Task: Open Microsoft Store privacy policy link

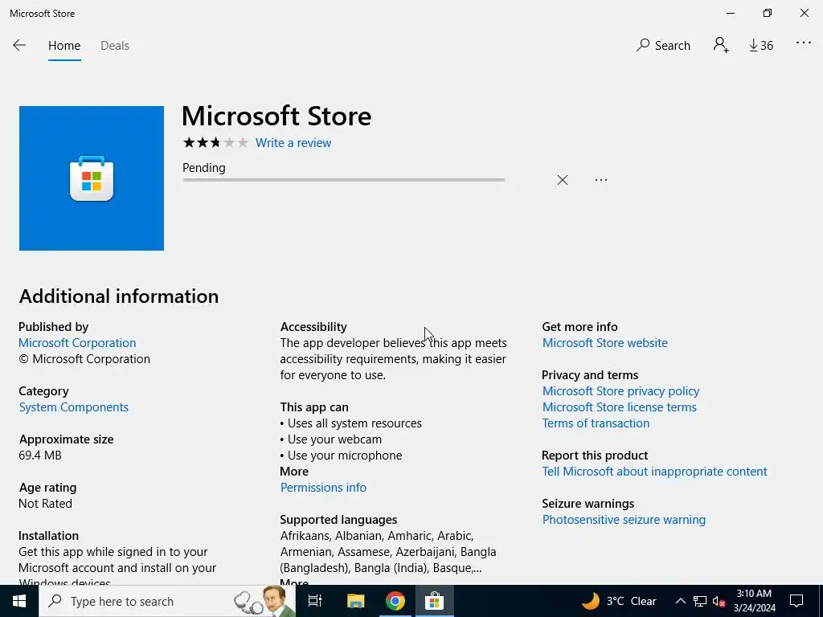Action: point(620,391)
